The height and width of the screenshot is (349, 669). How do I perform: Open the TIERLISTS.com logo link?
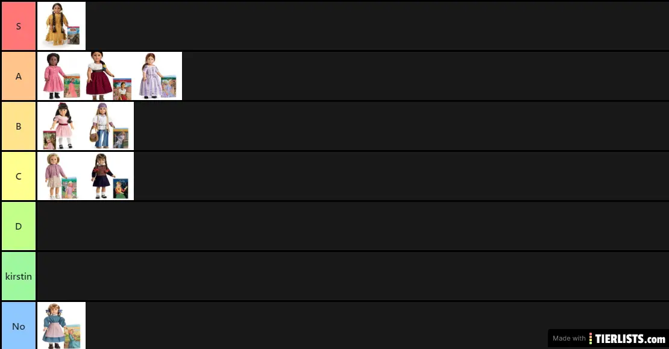pyautogui.click(x=627, y=339)
